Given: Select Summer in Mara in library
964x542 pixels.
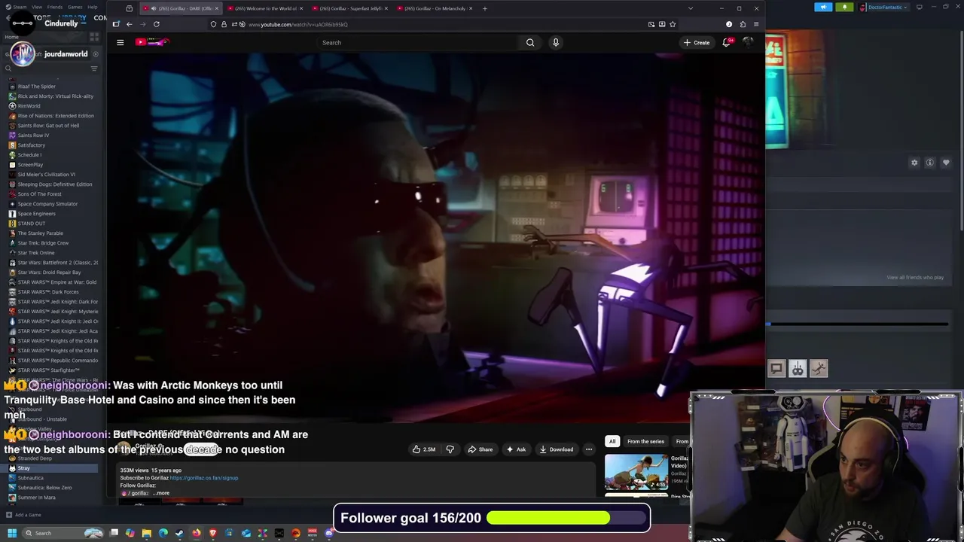Looking at the screenshot, I should pyautogui.click(x=36, y=498).
